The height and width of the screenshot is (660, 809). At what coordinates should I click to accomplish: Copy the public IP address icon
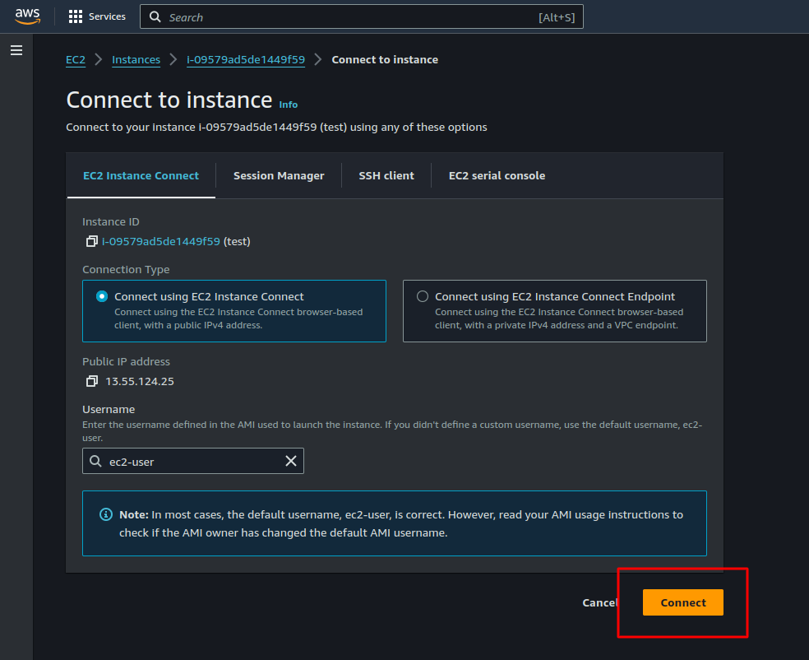click(x=91, y=382)
